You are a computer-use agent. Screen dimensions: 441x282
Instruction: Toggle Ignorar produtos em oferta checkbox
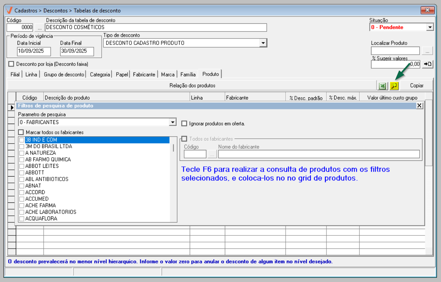click(184, 124)
